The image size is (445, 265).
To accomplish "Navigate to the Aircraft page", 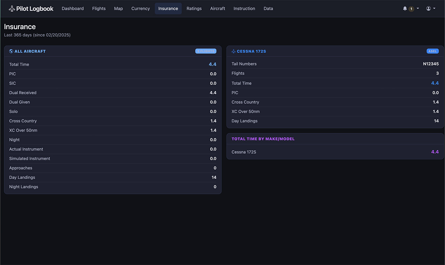I will coord(218,9).
